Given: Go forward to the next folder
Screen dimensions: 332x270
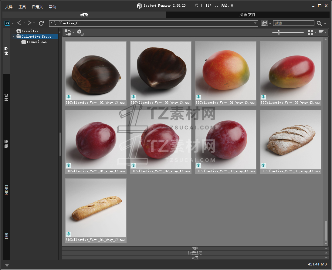Looking at the screenshot, I should point(29,23).
